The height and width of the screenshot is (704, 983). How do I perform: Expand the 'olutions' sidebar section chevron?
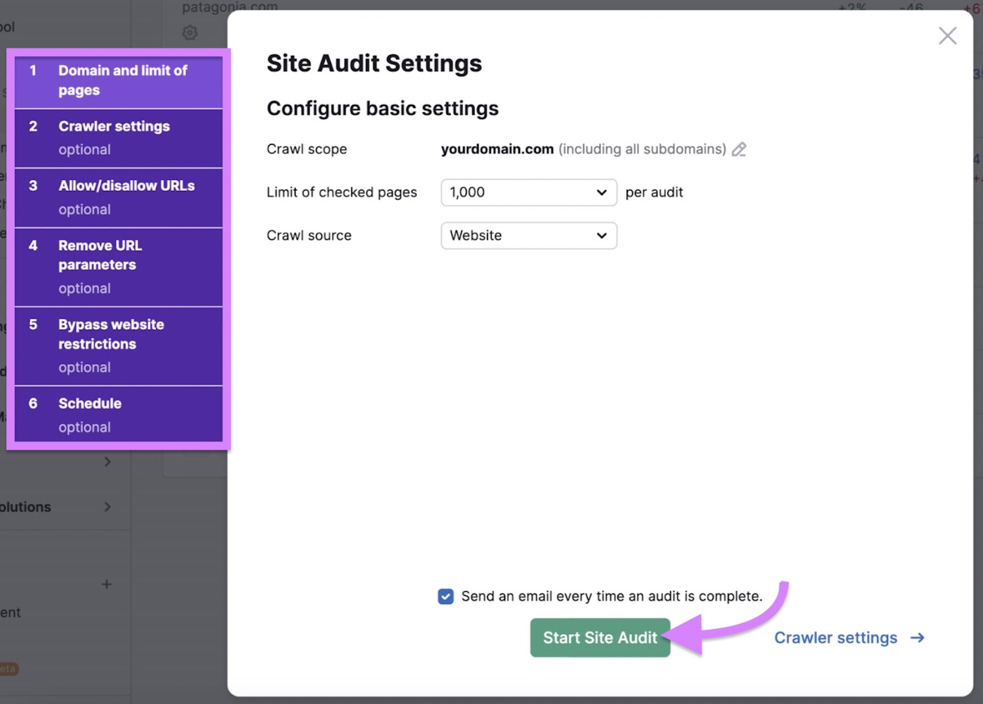click(108, 507)
